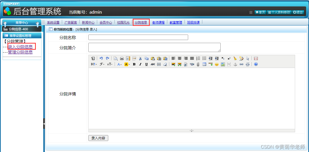Insert anchor icon
The height and width of the screenshot is (152, 309).
[x=235, y=64]
